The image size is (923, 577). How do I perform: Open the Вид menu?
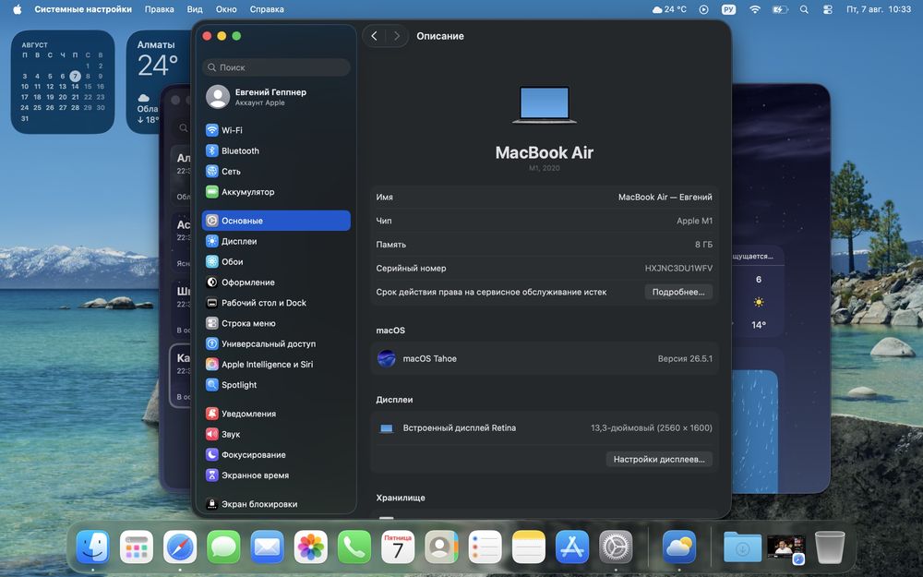pos(195,9)
